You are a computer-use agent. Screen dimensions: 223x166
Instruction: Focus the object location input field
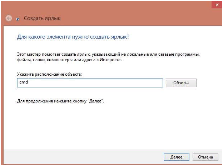pyautogui.click(x=90, y=83)
